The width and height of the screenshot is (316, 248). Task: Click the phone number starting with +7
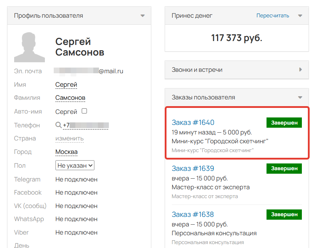(x=86, y=125)
